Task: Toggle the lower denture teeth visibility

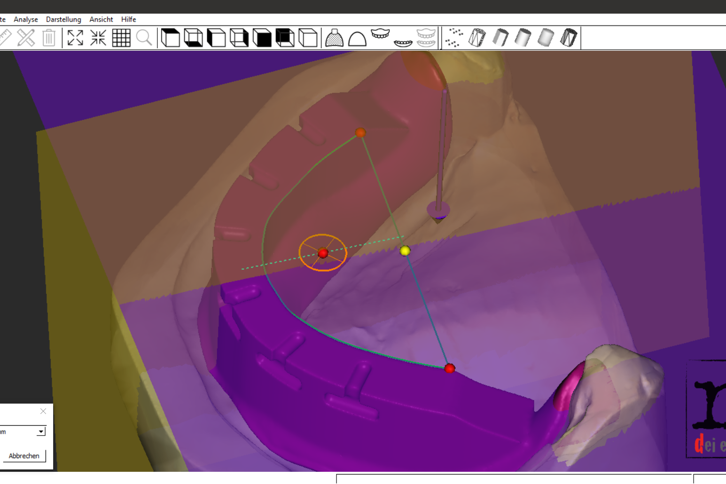Action: tap(403, 43)
